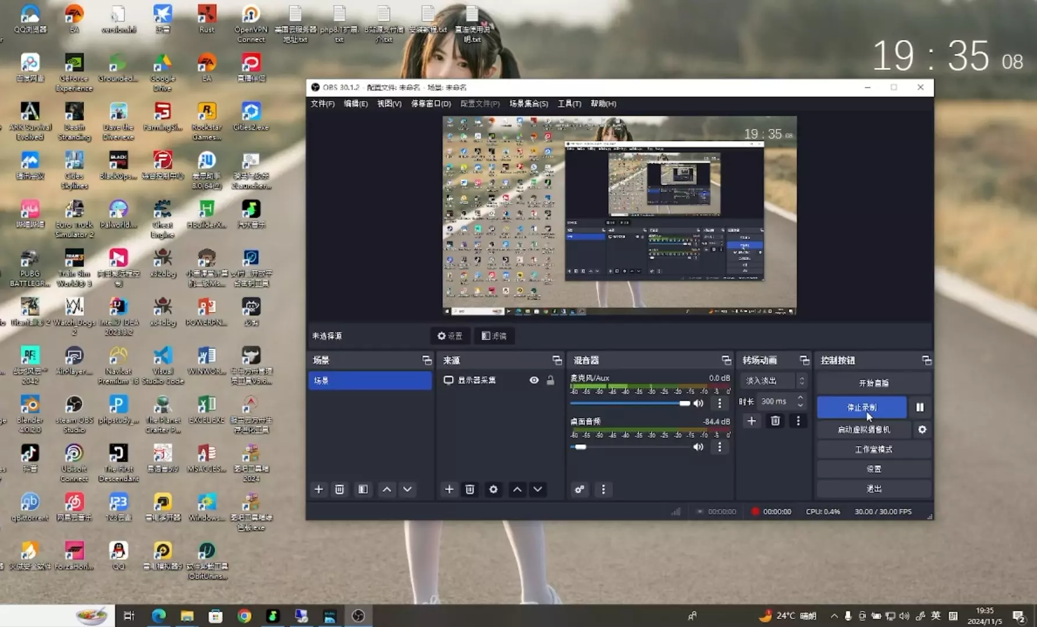Click the 工作室模式 button
1037x627 pixels.
tap(873, 449)
